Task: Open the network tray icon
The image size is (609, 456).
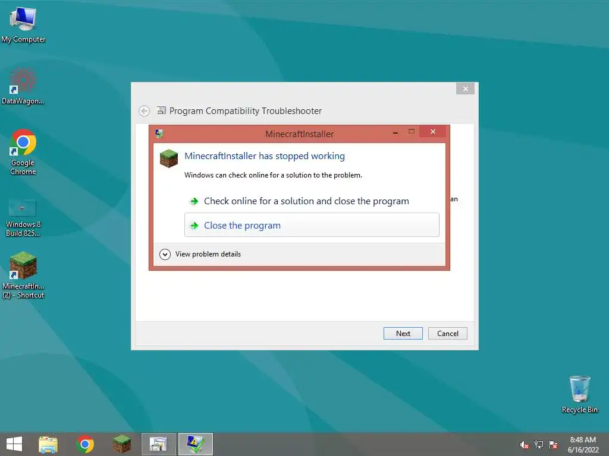Action: click(538, 445)
